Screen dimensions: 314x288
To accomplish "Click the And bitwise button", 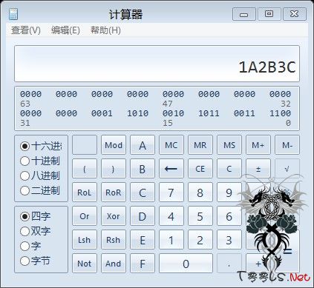I will pyautogui.click(x=114, y=264).
